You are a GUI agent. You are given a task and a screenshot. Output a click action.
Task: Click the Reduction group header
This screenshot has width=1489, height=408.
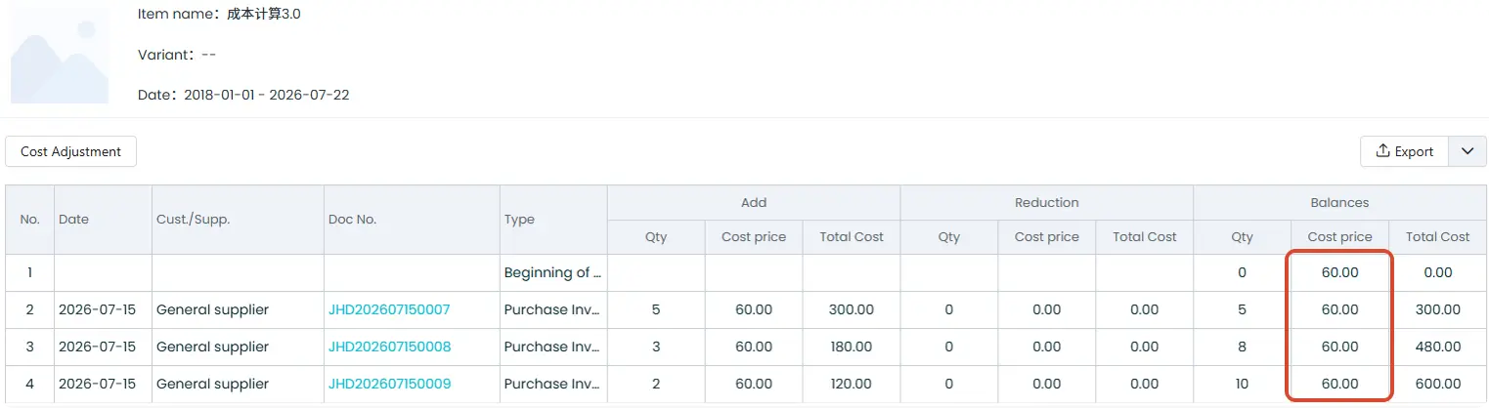pyautogui.click(x=1046, y=203)
